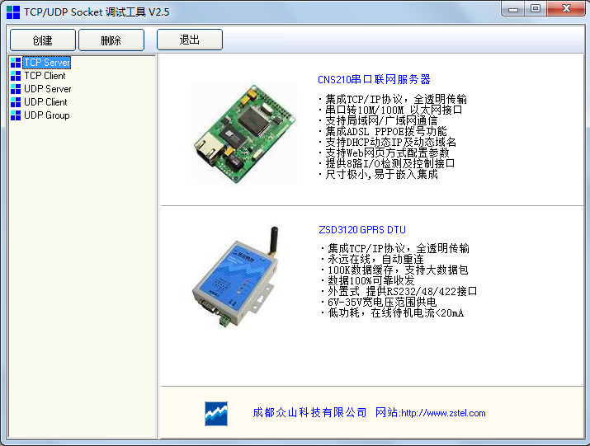Image resolution: width=590 pixels, height=446 pixels.
Task: Click the icon beside TCP Client
Action: tap(16, 76)
